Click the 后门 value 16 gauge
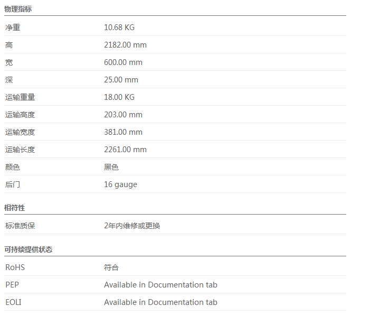 coord(120,184)
